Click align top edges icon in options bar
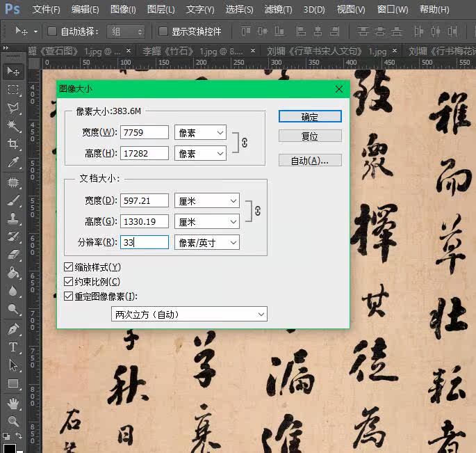The image size is (476, 453). coord(245,31)
